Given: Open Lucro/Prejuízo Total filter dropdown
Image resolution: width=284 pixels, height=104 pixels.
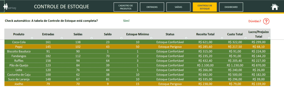Looking at the screenshot, I should pos(269,38).
